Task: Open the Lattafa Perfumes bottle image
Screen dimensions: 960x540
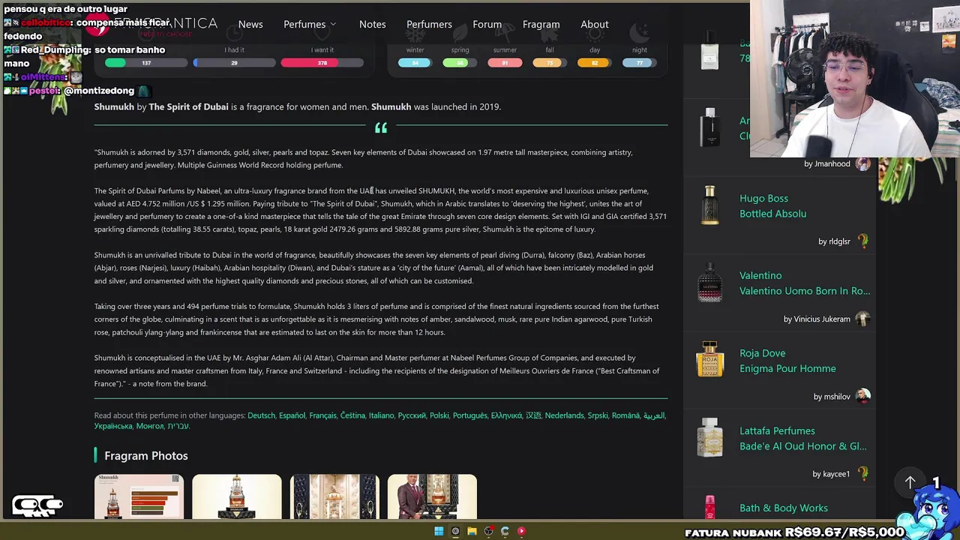Action: 709,438
